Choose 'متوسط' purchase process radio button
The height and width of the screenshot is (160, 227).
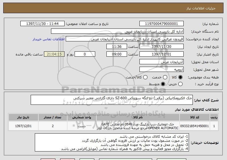[163, 84]
